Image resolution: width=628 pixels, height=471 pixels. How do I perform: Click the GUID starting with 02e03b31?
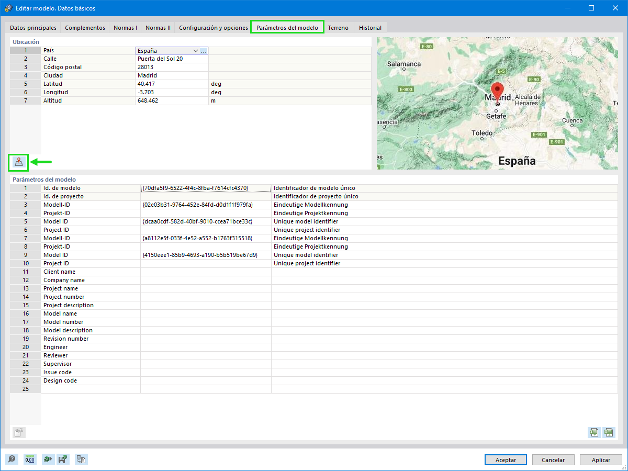(206, 205)
